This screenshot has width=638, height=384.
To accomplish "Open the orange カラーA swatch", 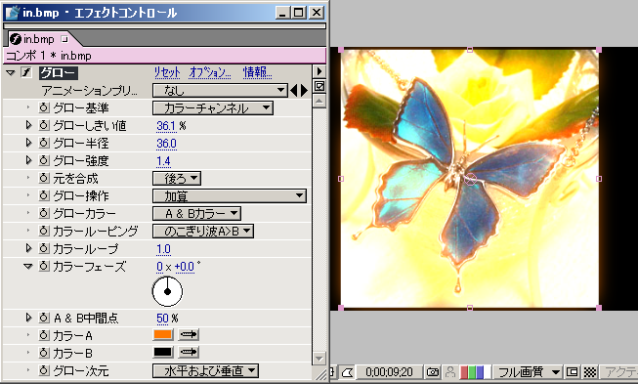I will click(x=163, y=334).
